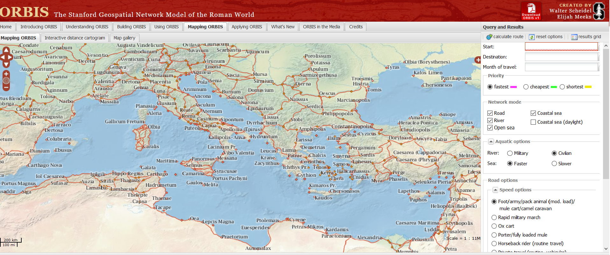This screenshot has height=255, width=610.
Task: Toggle the Road network mode checkbox
Action: [x=490, y=113]
